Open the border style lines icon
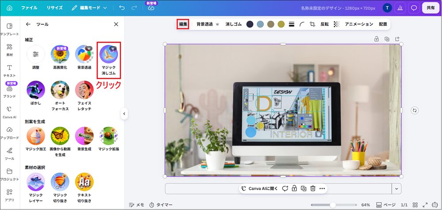Screen dimensions: 442x210 (291, 24)
